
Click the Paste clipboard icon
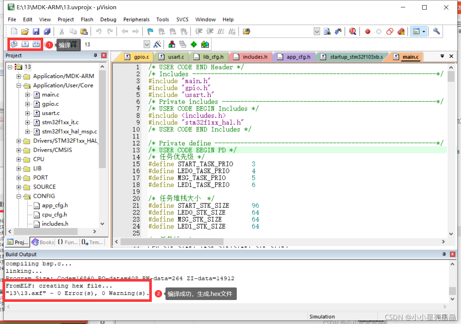click(84, 31)
